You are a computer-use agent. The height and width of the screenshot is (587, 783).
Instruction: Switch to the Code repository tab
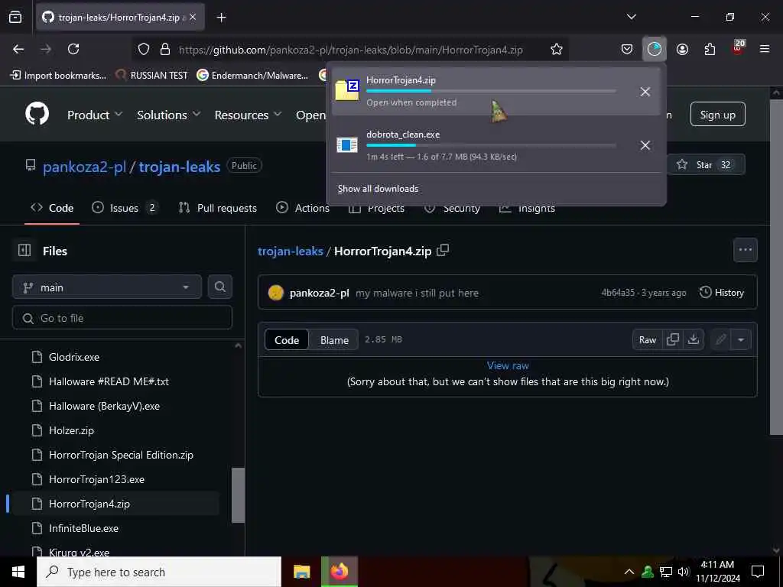pos(52,208)
